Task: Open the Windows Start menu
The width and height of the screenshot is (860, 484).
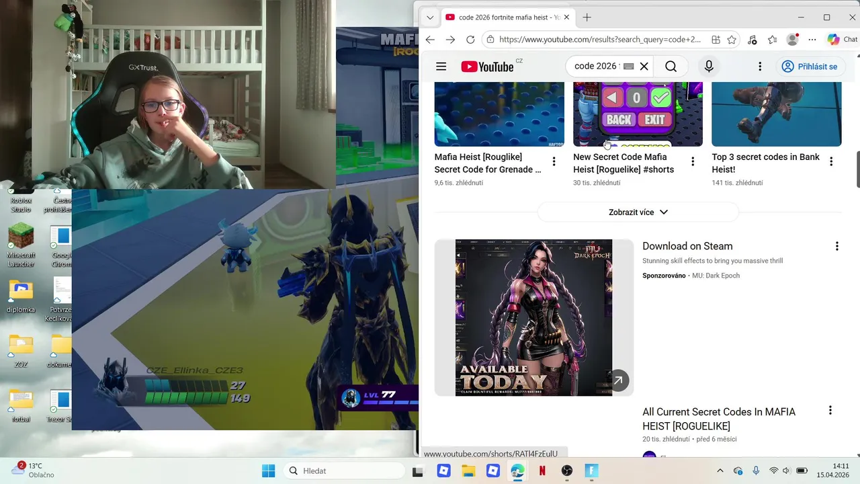Action: (x=268, y=471)
